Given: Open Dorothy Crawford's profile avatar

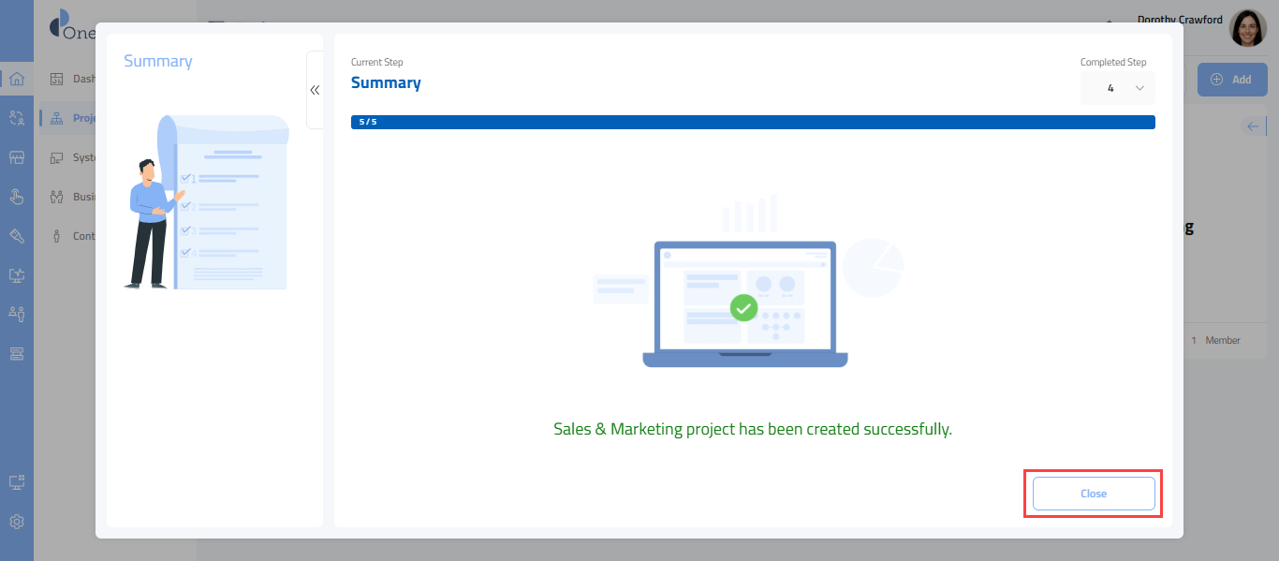Looking at the screenshot, I should pos(1247,28).
